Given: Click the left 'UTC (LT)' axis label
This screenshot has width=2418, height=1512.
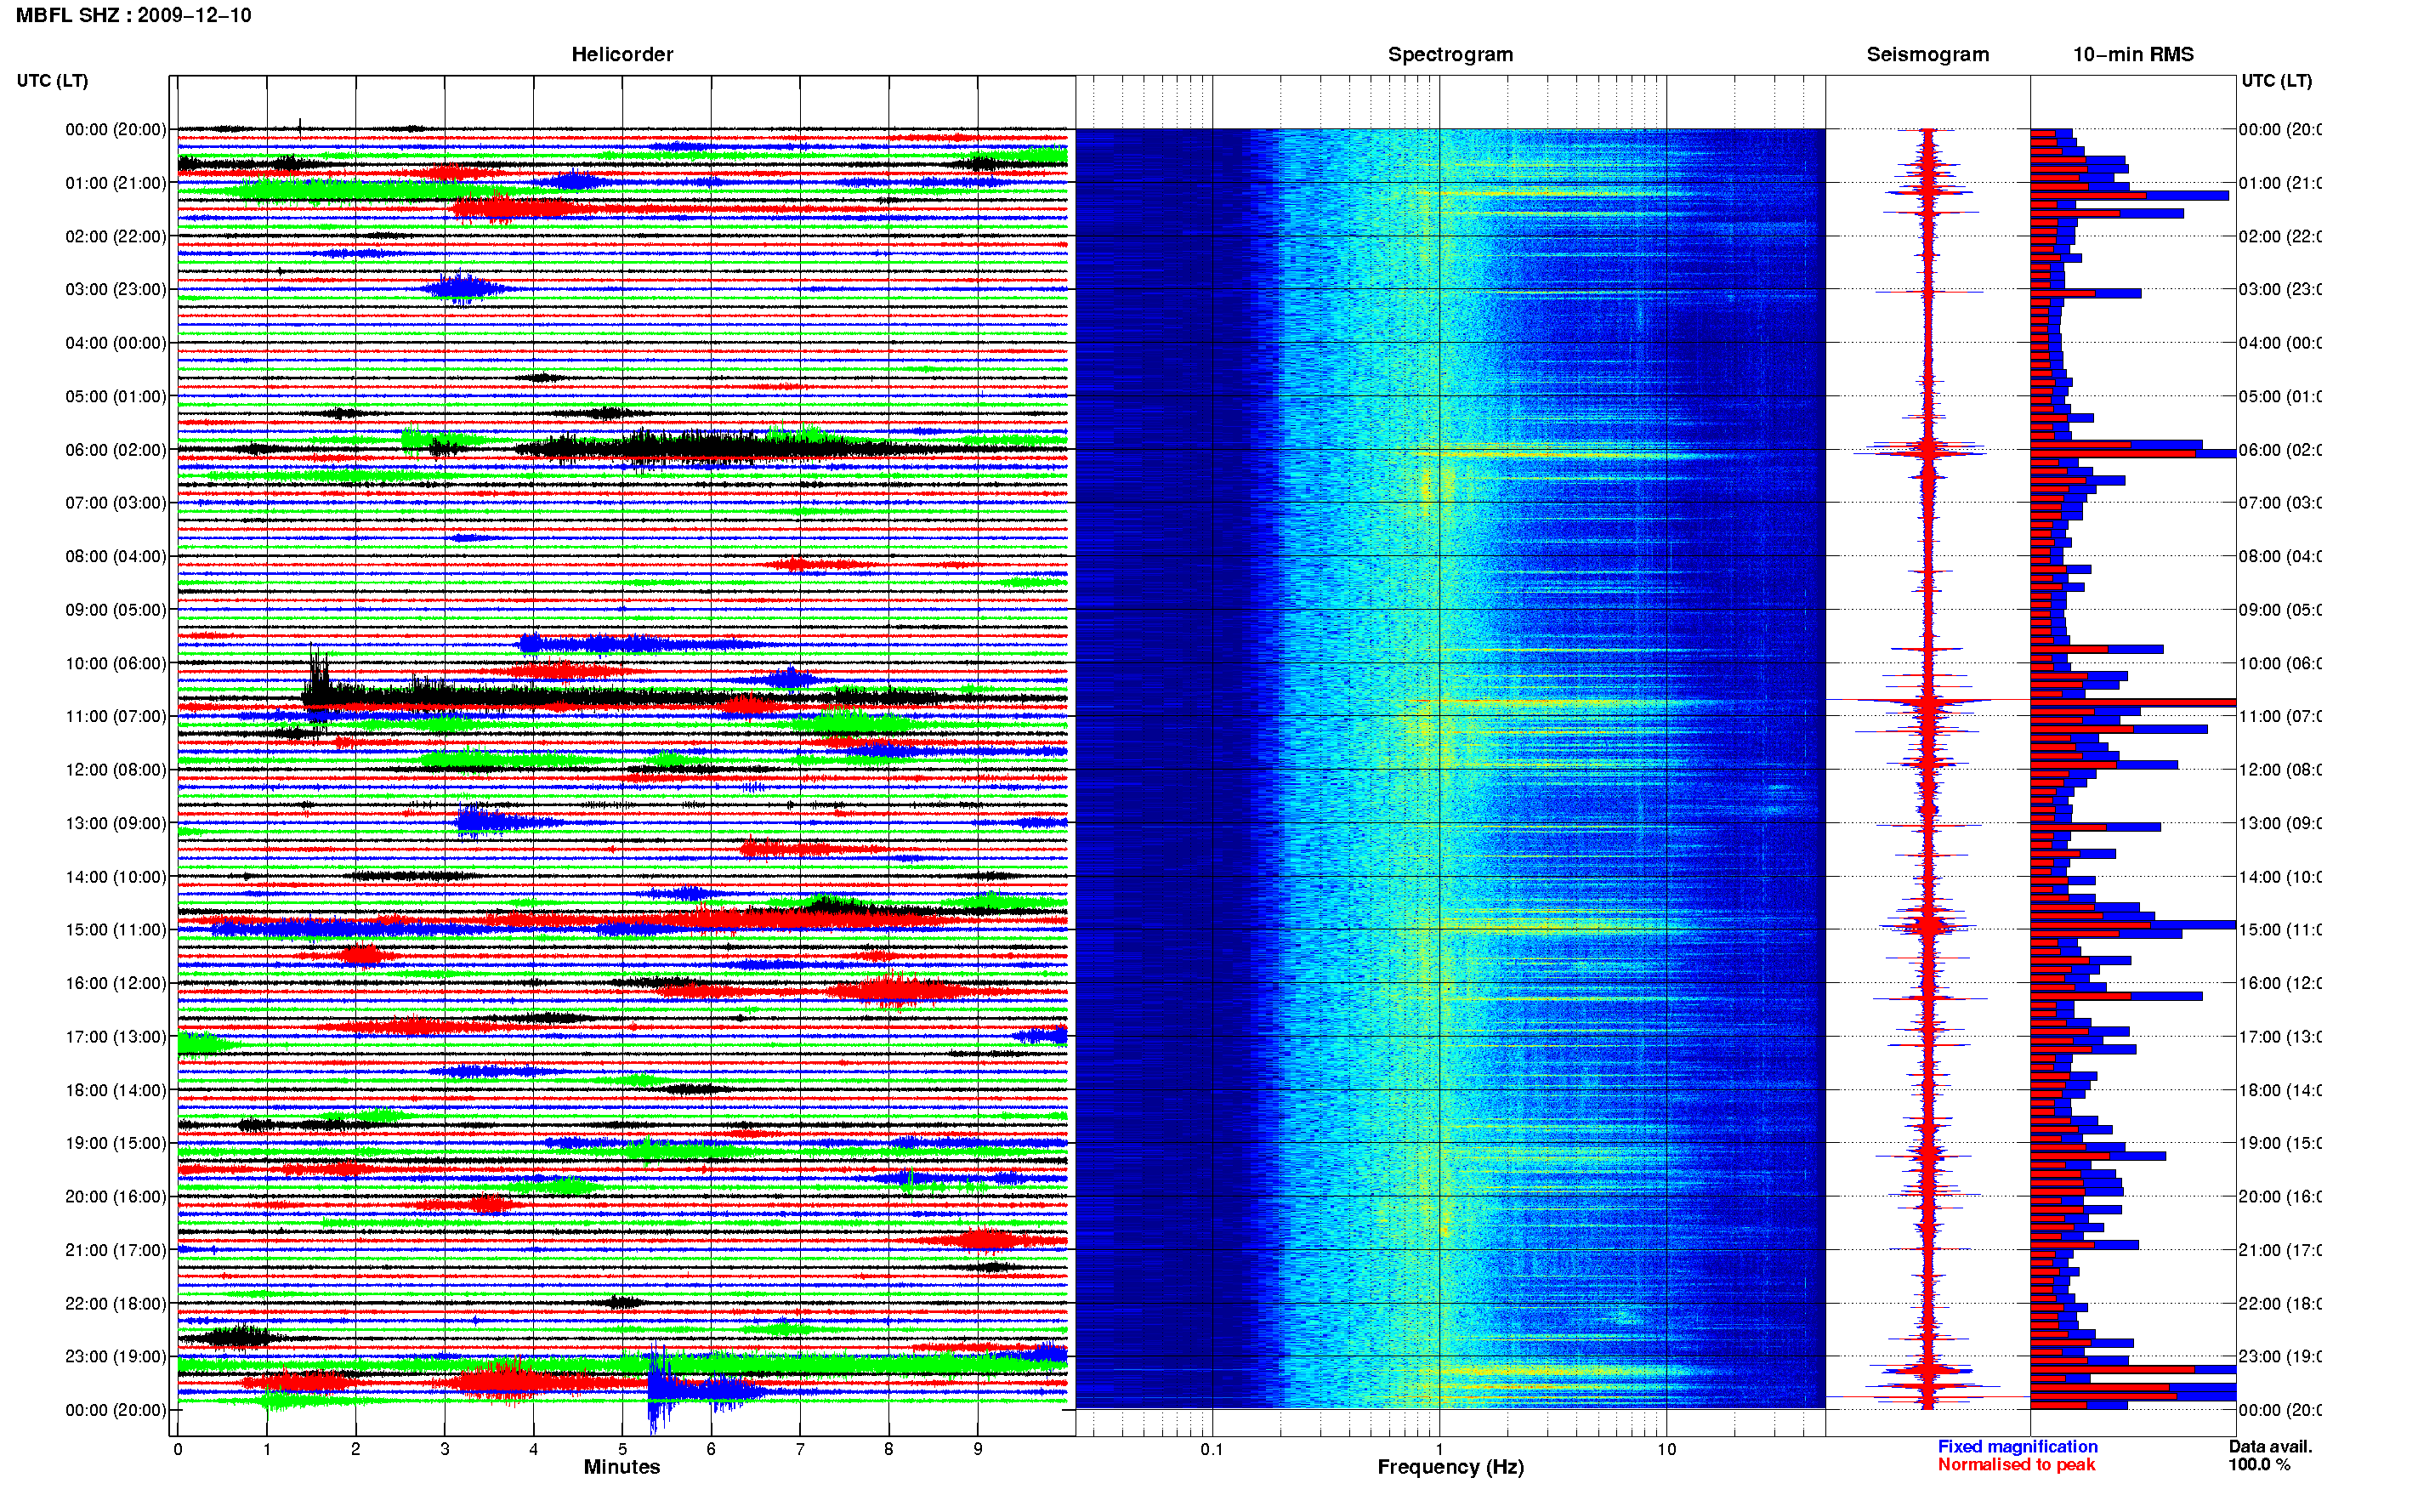Looking at the screenshot, I should coord(52,80).
